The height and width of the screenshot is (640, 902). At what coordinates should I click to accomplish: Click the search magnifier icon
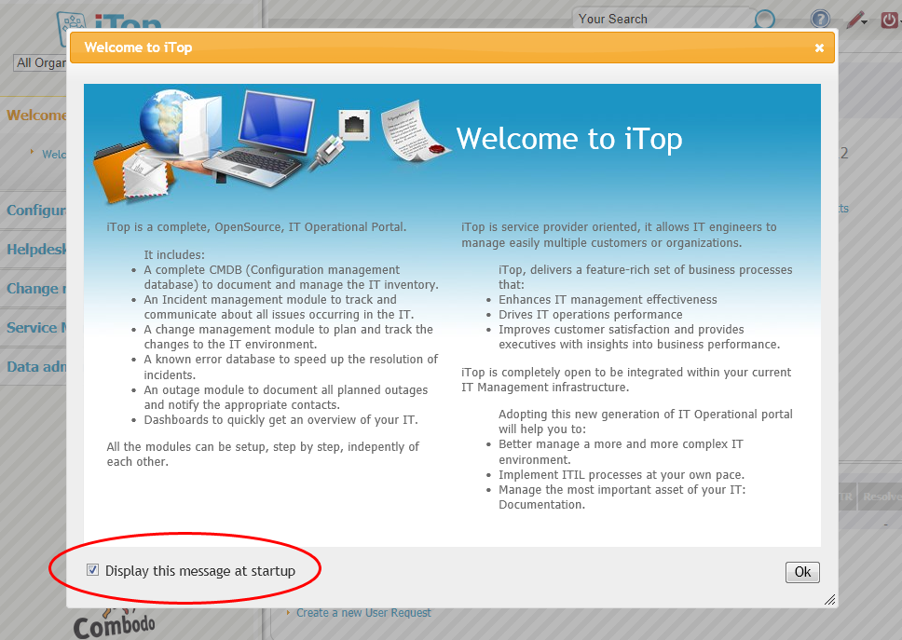(765, 19)
